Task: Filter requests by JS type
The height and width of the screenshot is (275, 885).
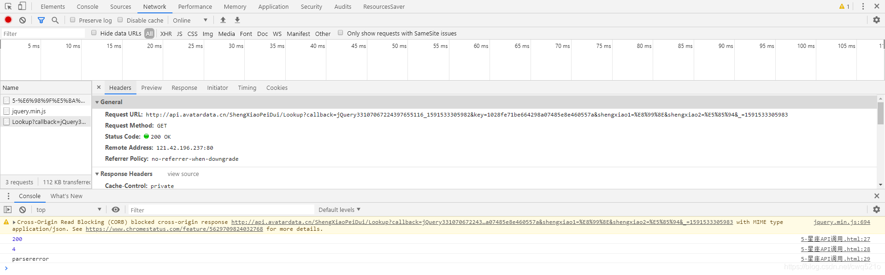Action: click(180, 34)
